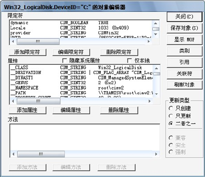Select the provider qualifier row
This screenshot has height=177, width=205.
click(81, 33)
